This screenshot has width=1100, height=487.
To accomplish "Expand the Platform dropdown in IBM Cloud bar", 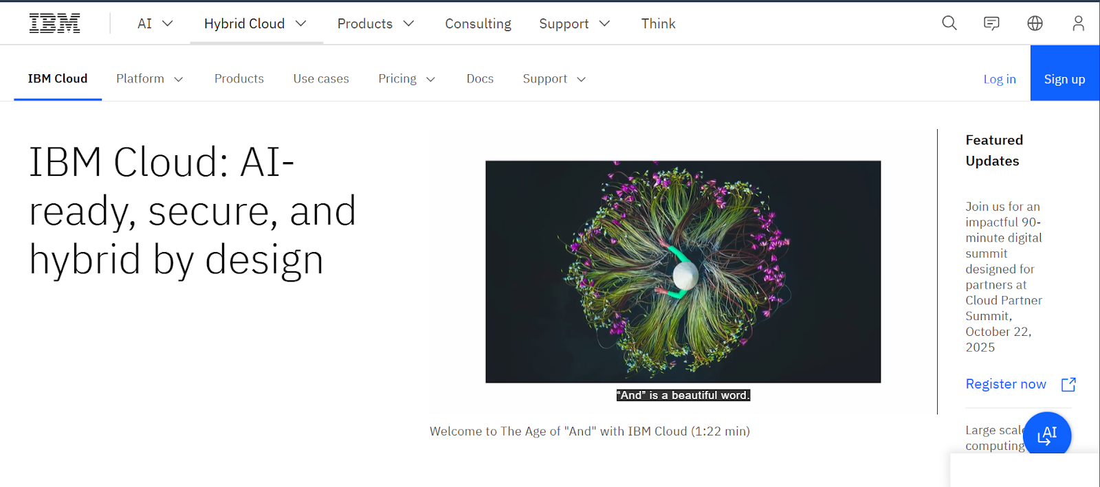I will click(150, 79).
